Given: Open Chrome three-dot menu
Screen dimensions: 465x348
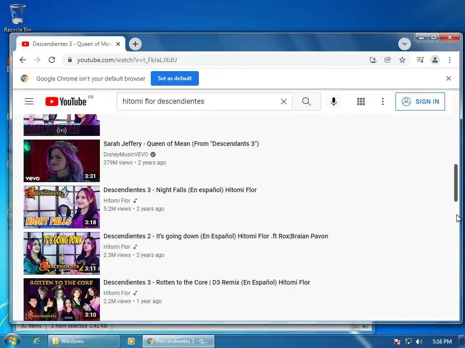Looking at the screenshot, I should point(450,60).
